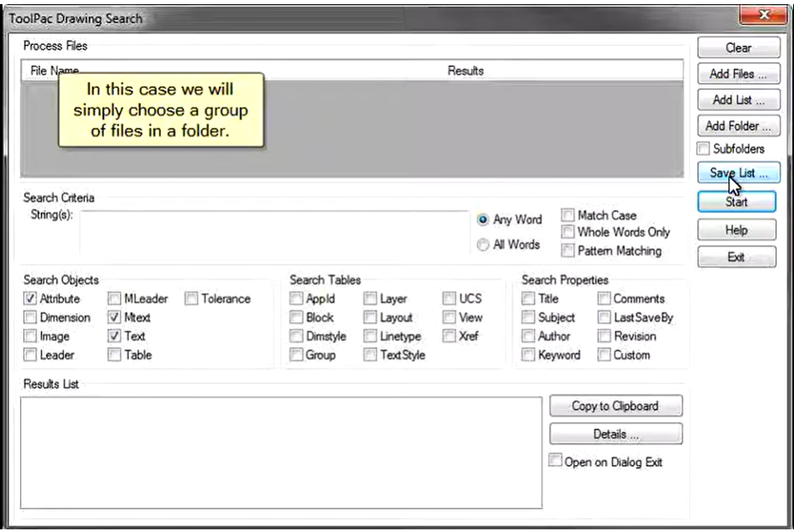Enable the Comments property checkbox
Image resolution: width=794 pixels, height=531 pixels.
(603, 298)
